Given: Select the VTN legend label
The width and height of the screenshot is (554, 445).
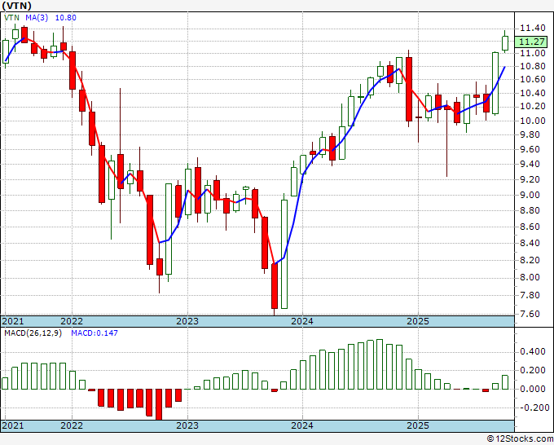Looking at the screenshot, I should coord(11,17).
